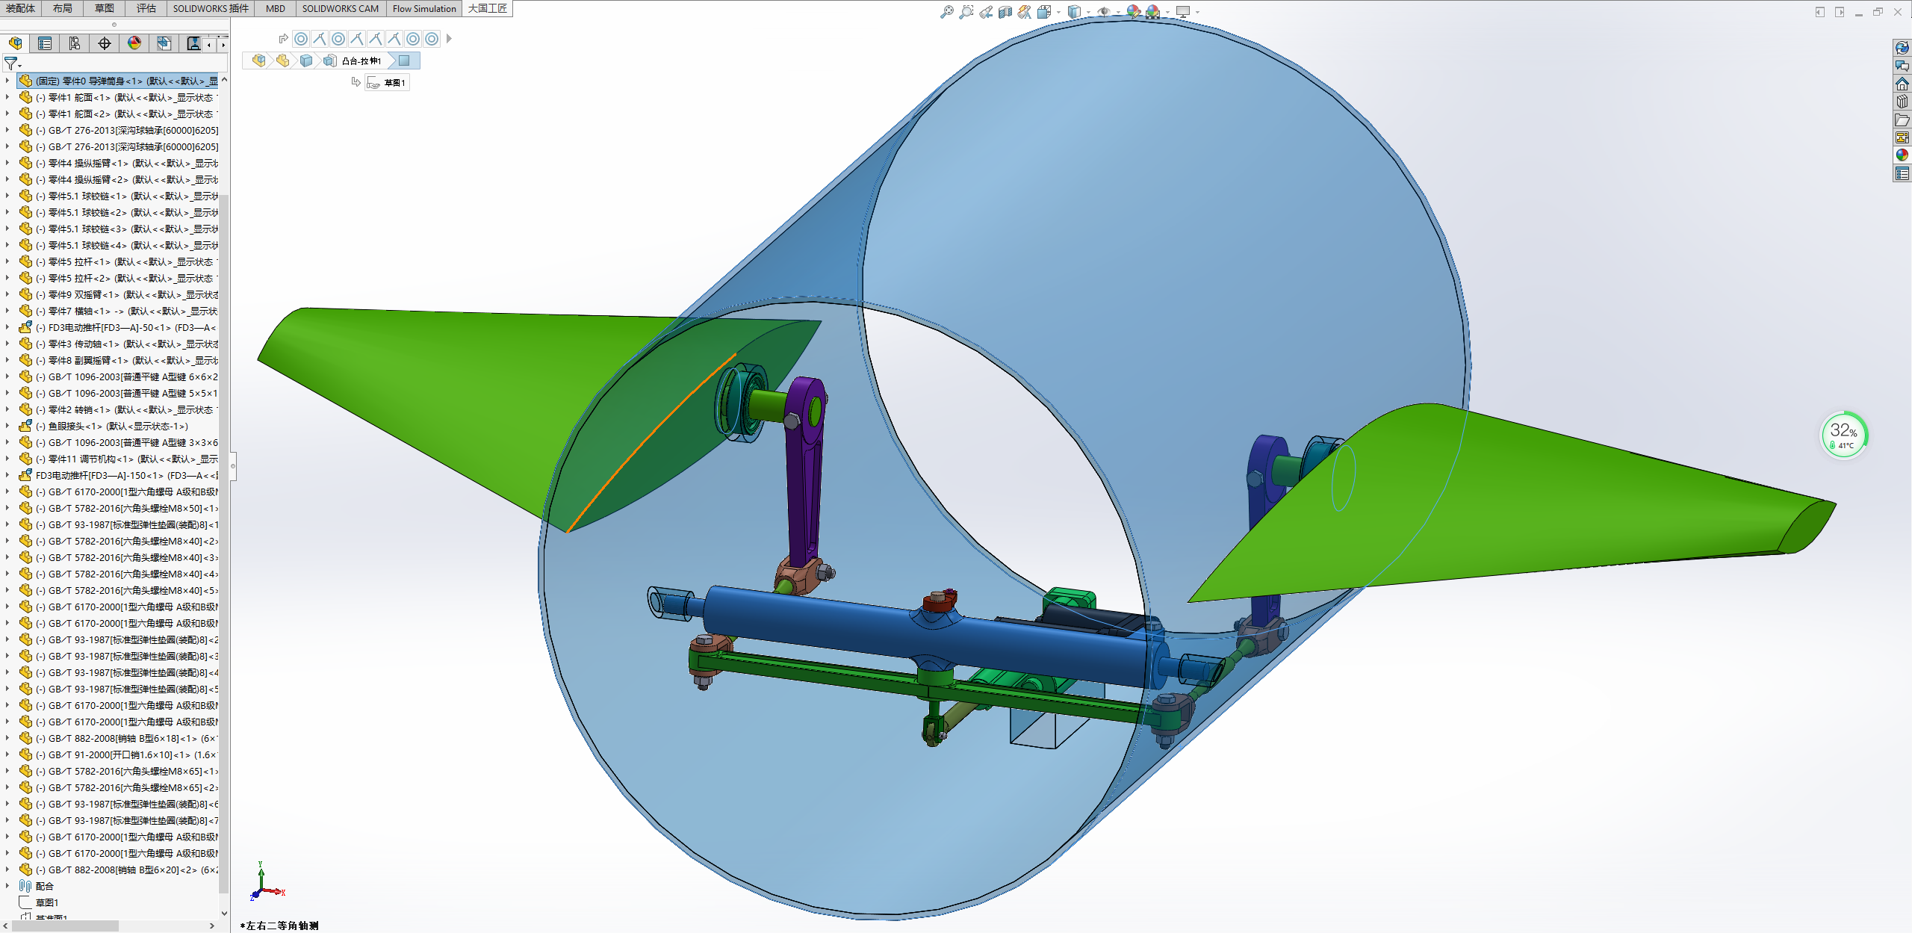This screenshot has width=1912, height=933.
Task: Open the DimXpertManager crosshair tab
Action: [x=105, y=43]
